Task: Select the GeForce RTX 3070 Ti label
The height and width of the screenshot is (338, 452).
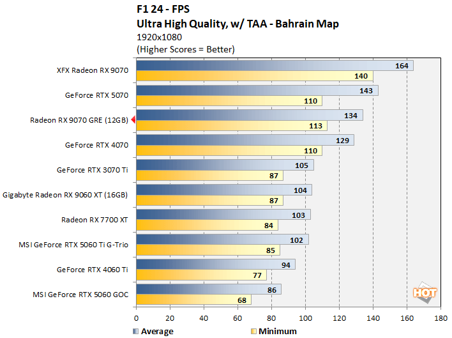Action: pos(92,170)
